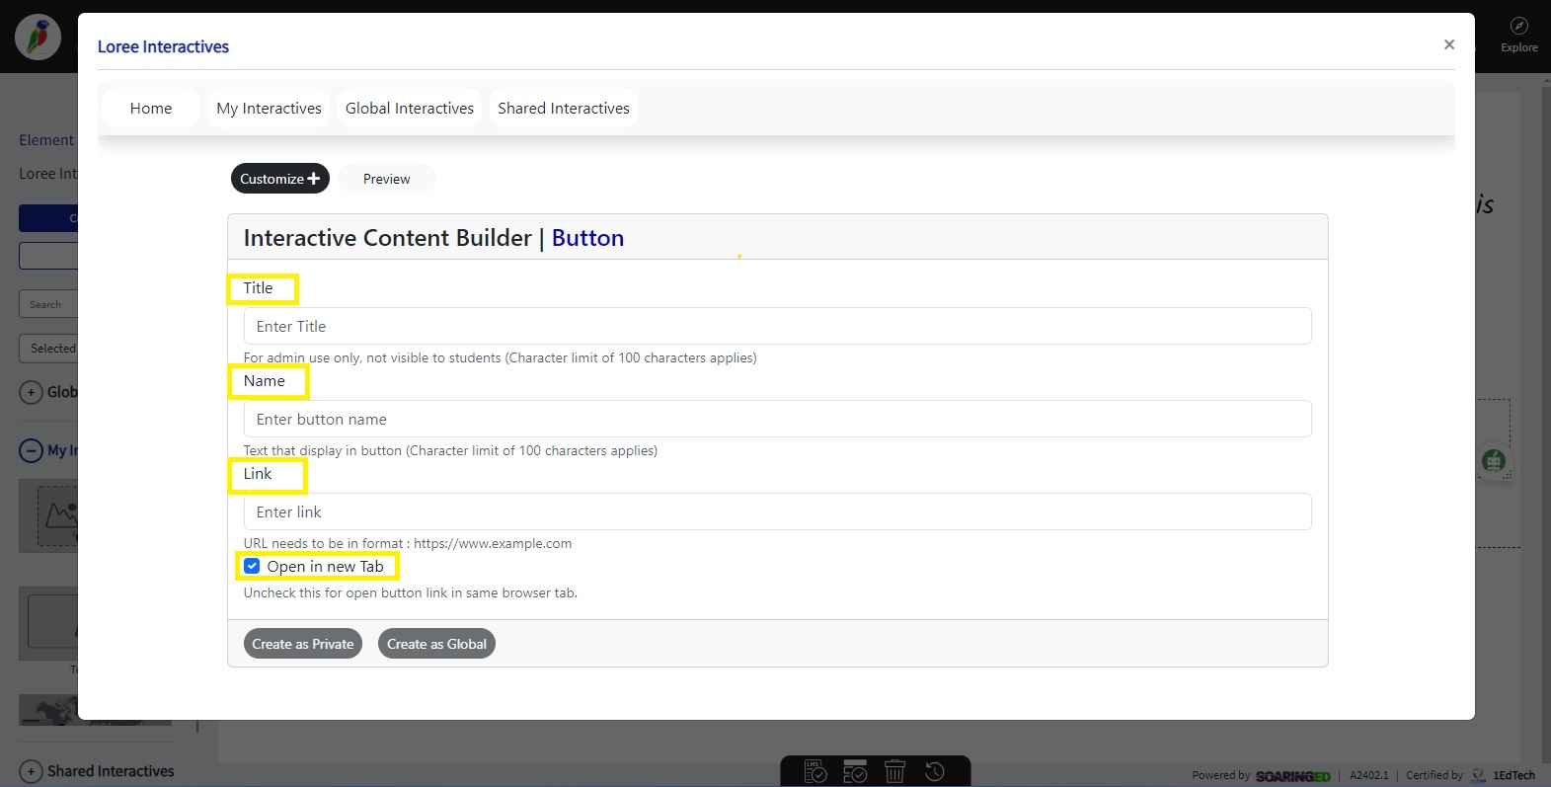Screen dimensions: 1551x787
Task: Click the Customize plus button
Action: 280,179
